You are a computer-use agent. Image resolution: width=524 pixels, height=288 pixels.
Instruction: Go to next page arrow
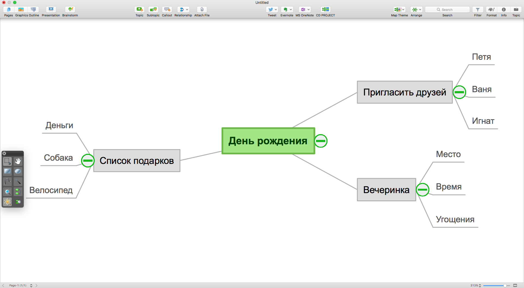pos(37,286)
